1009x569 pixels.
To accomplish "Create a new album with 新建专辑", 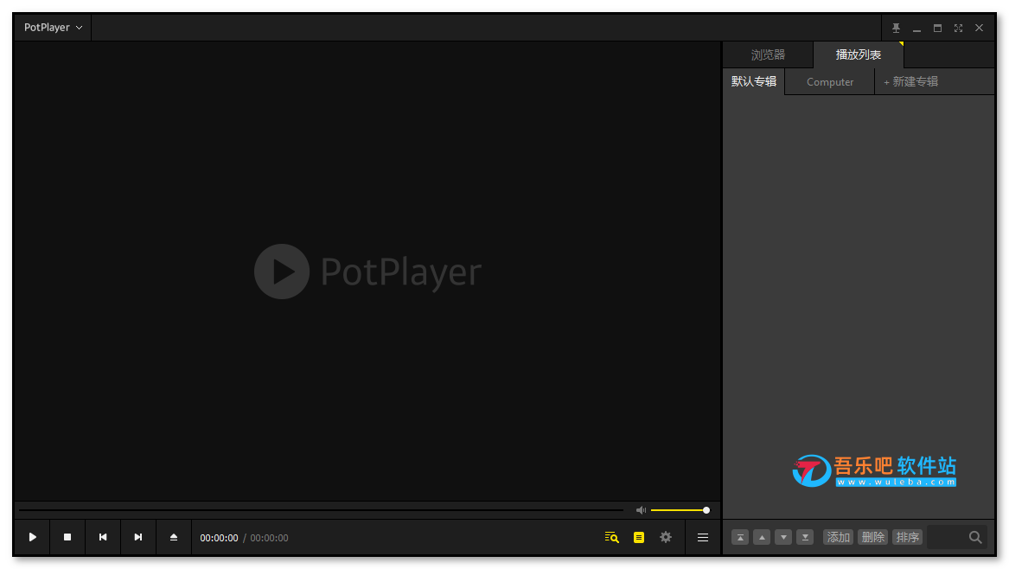I will (x=910, y=82).
